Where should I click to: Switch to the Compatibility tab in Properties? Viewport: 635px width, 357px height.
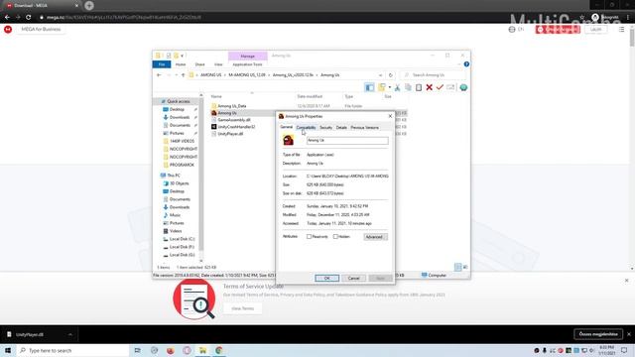coord(306,128)
